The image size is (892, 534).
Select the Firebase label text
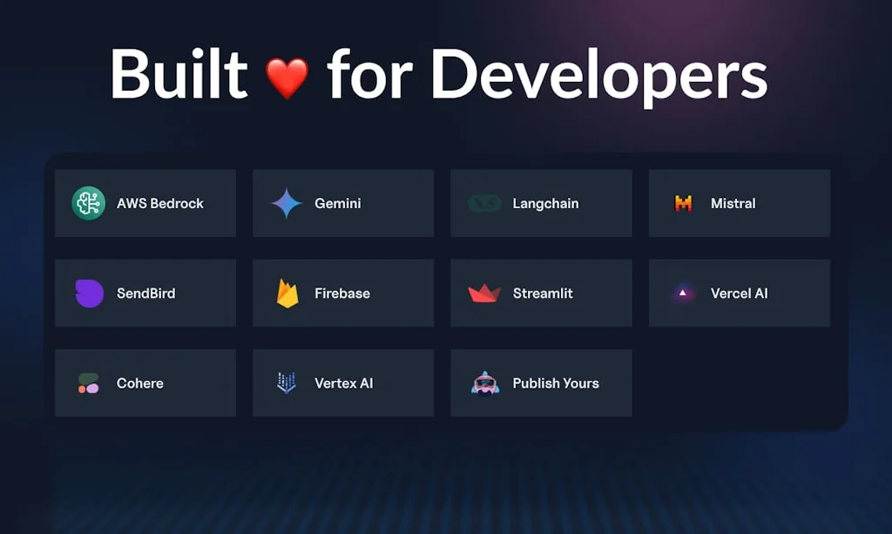[342, 294]
